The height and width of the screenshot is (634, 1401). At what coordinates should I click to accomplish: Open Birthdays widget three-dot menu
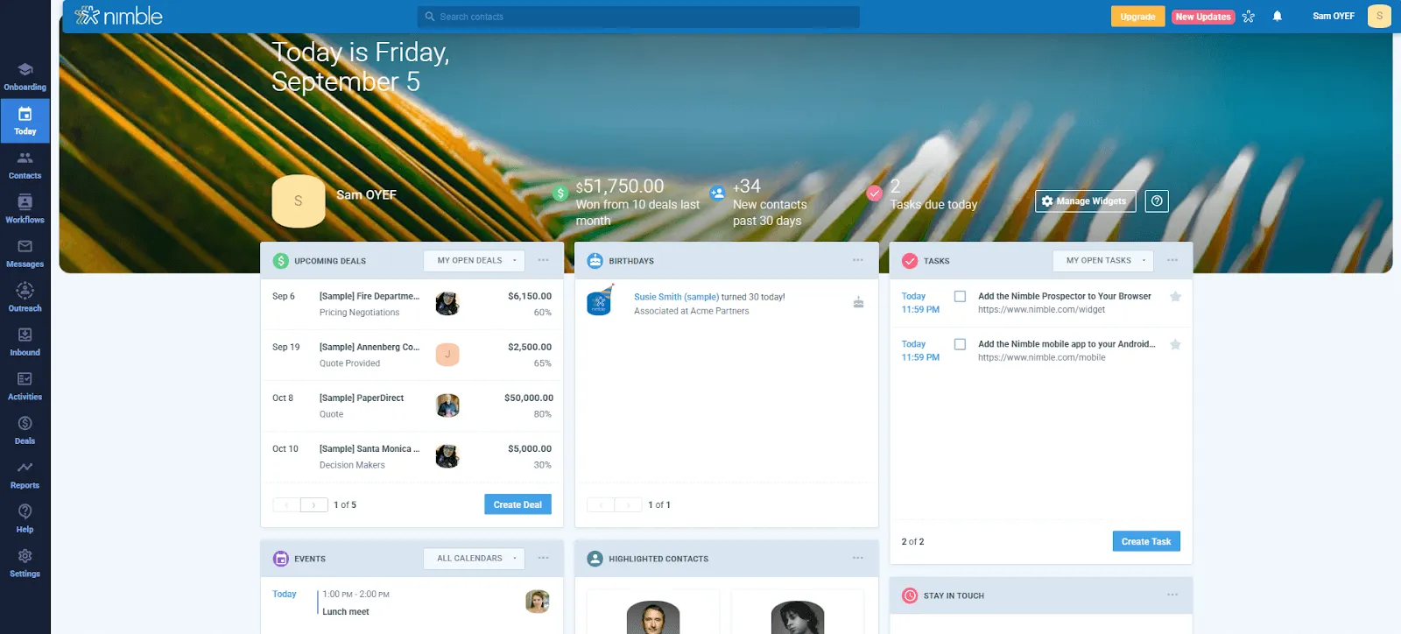(858, 260)
